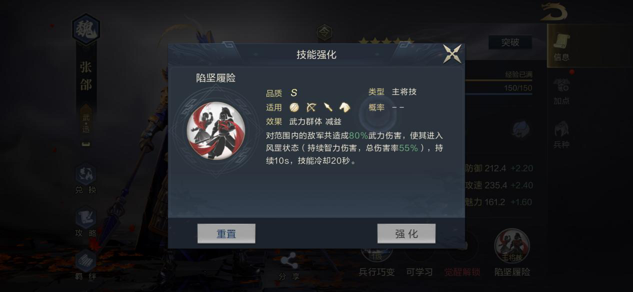Select the cavalry horse troop icon
This screenshot has height=292, width=633.
[x=345, y=107]
